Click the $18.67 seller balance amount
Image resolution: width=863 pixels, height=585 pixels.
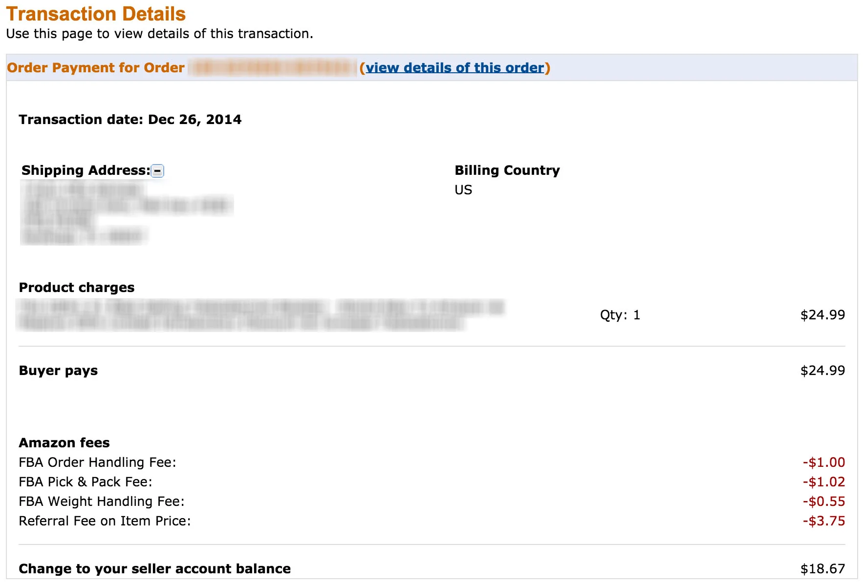822,569
